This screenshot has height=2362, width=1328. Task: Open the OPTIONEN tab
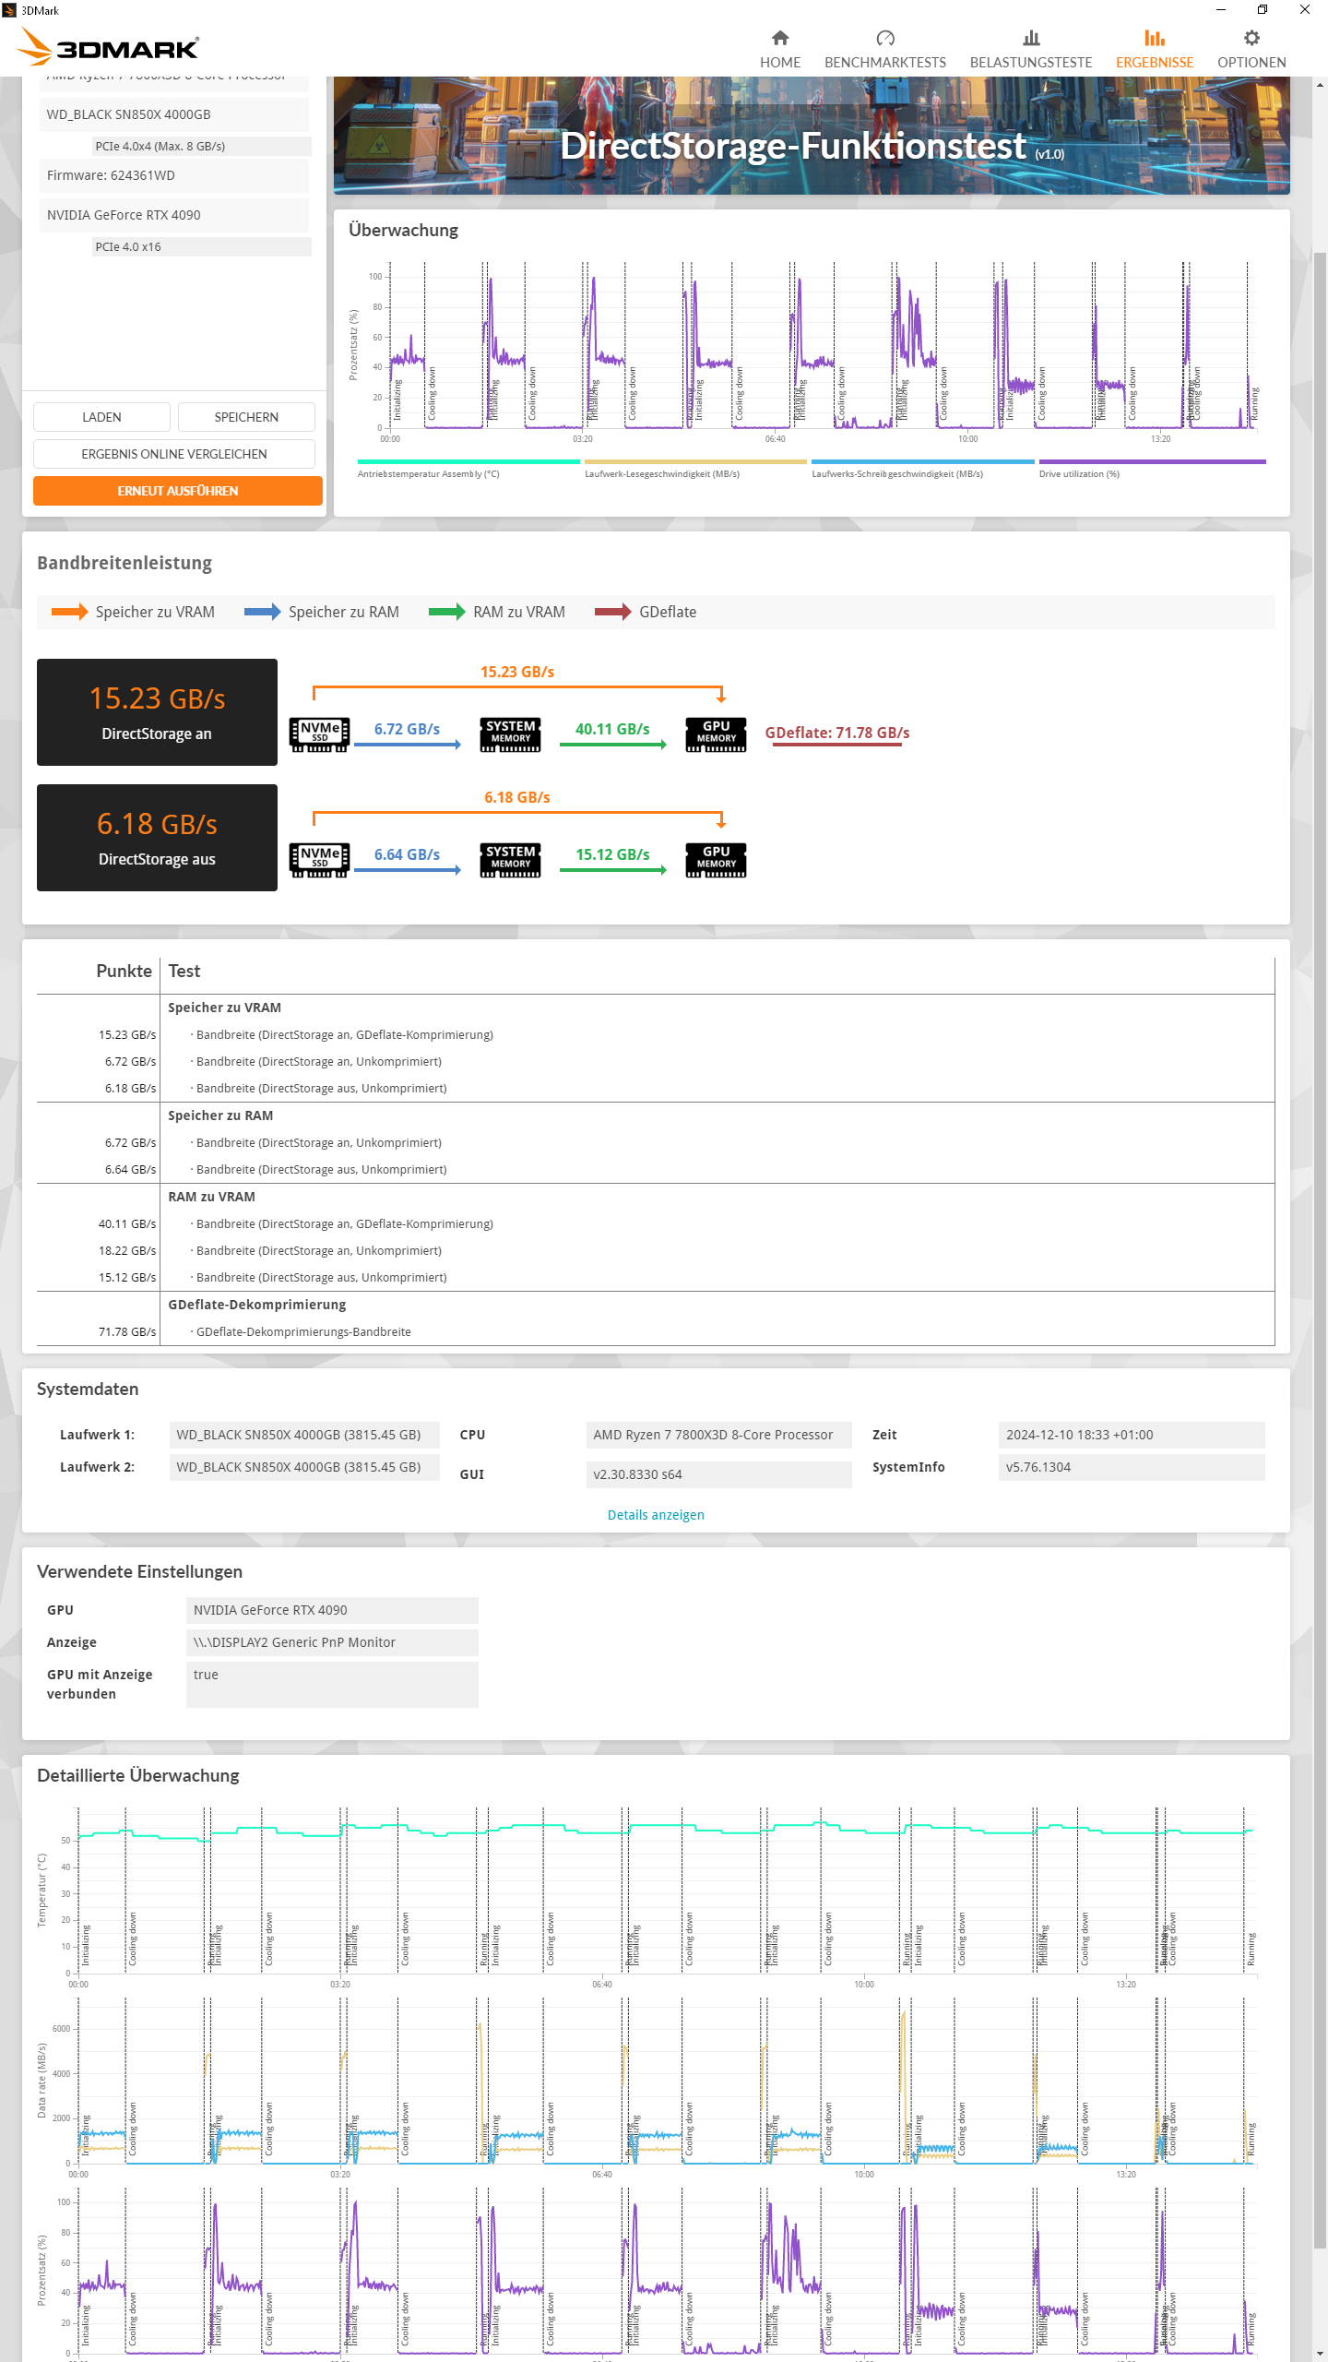pyautogui.click(x=1251, y=49)
